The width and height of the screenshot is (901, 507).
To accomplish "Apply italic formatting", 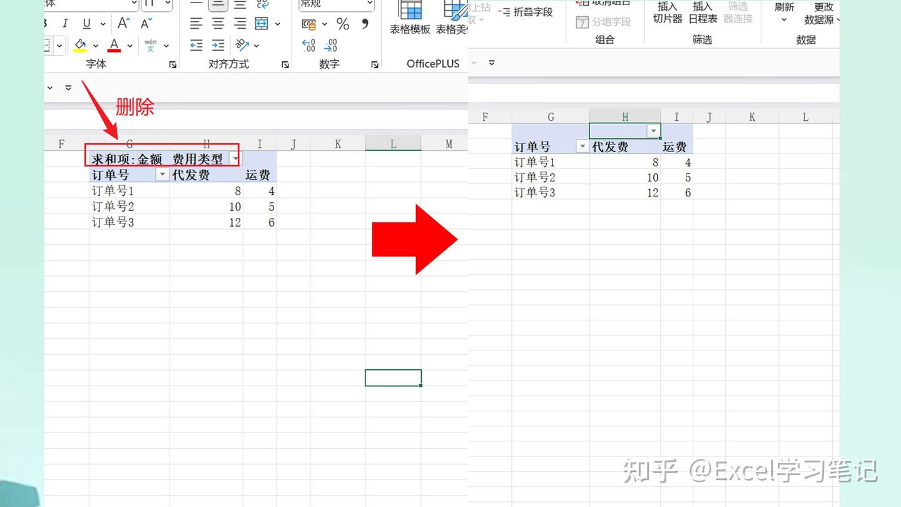I will click(65, 23).
